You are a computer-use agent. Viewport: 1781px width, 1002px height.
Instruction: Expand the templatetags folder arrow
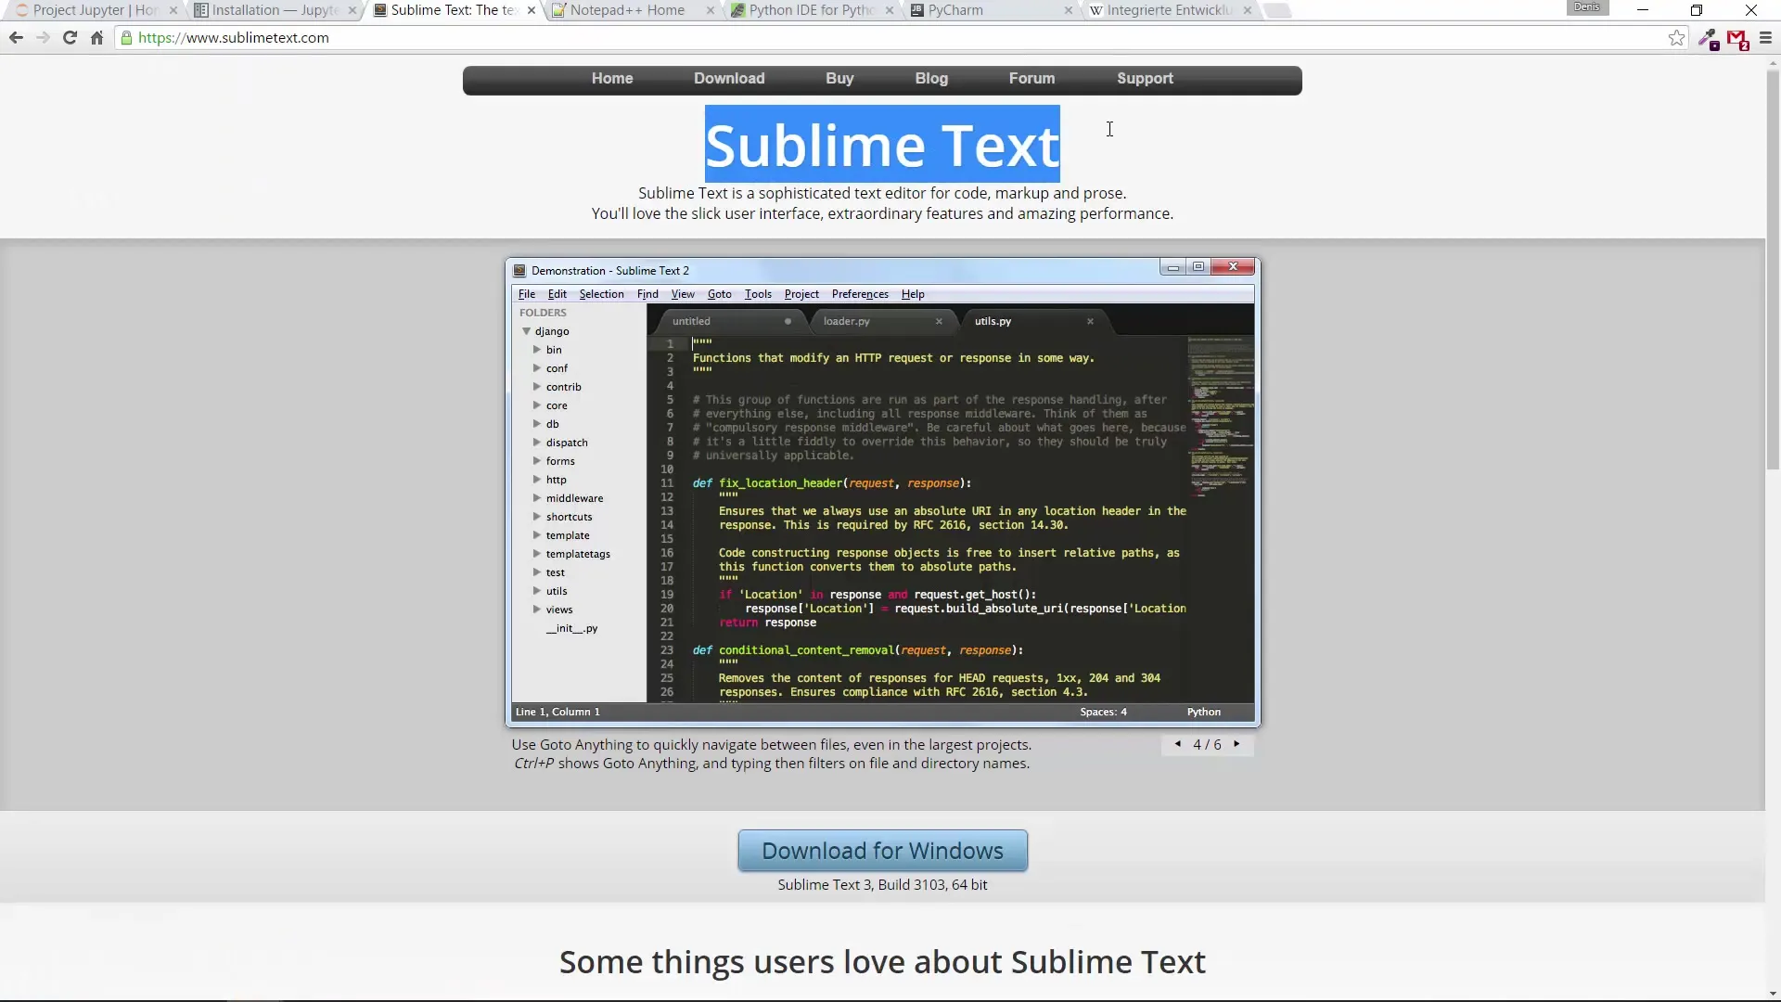coord(536,554)
